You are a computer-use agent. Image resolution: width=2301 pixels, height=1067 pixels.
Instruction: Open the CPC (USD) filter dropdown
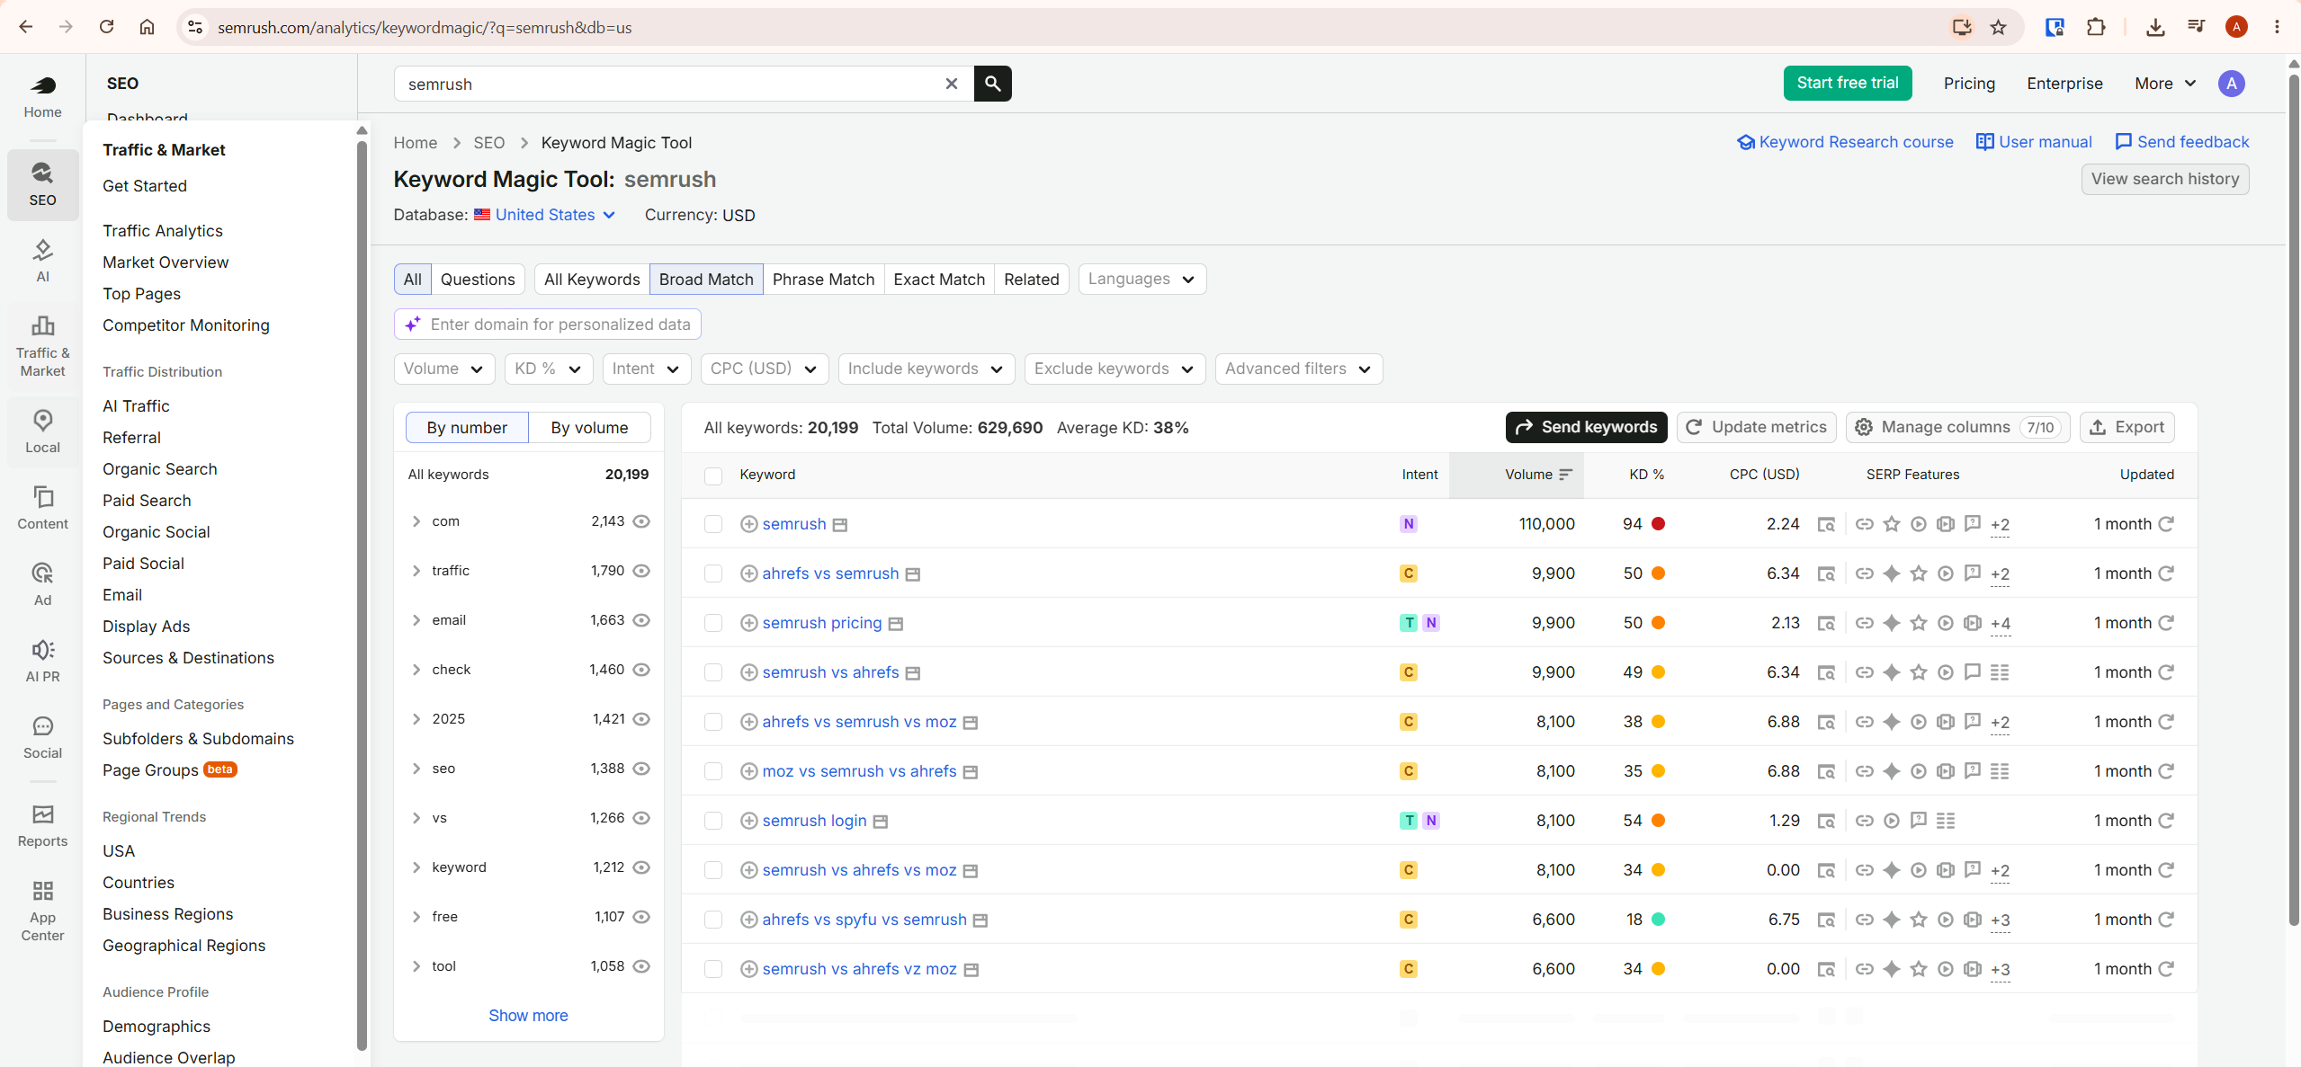point(764,369)
